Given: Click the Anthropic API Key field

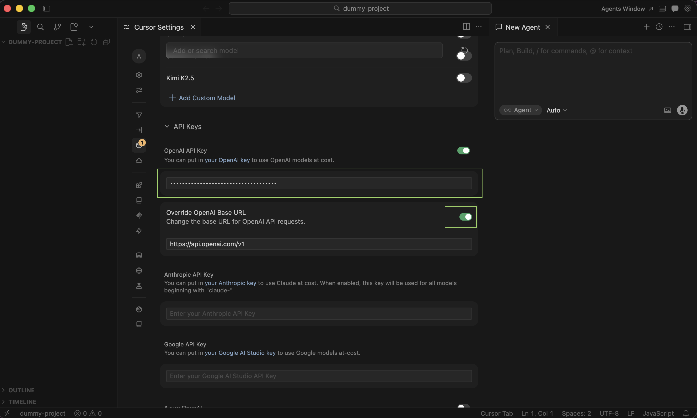Looking at the screenshot, I should 319,314.
